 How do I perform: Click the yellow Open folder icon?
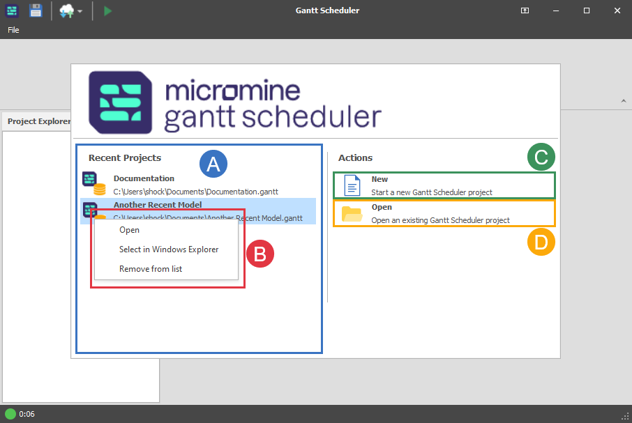tap(352, 214)
